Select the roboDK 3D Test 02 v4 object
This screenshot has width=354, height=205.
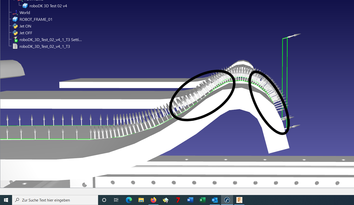pyautogui.click(x=48, y=6)
